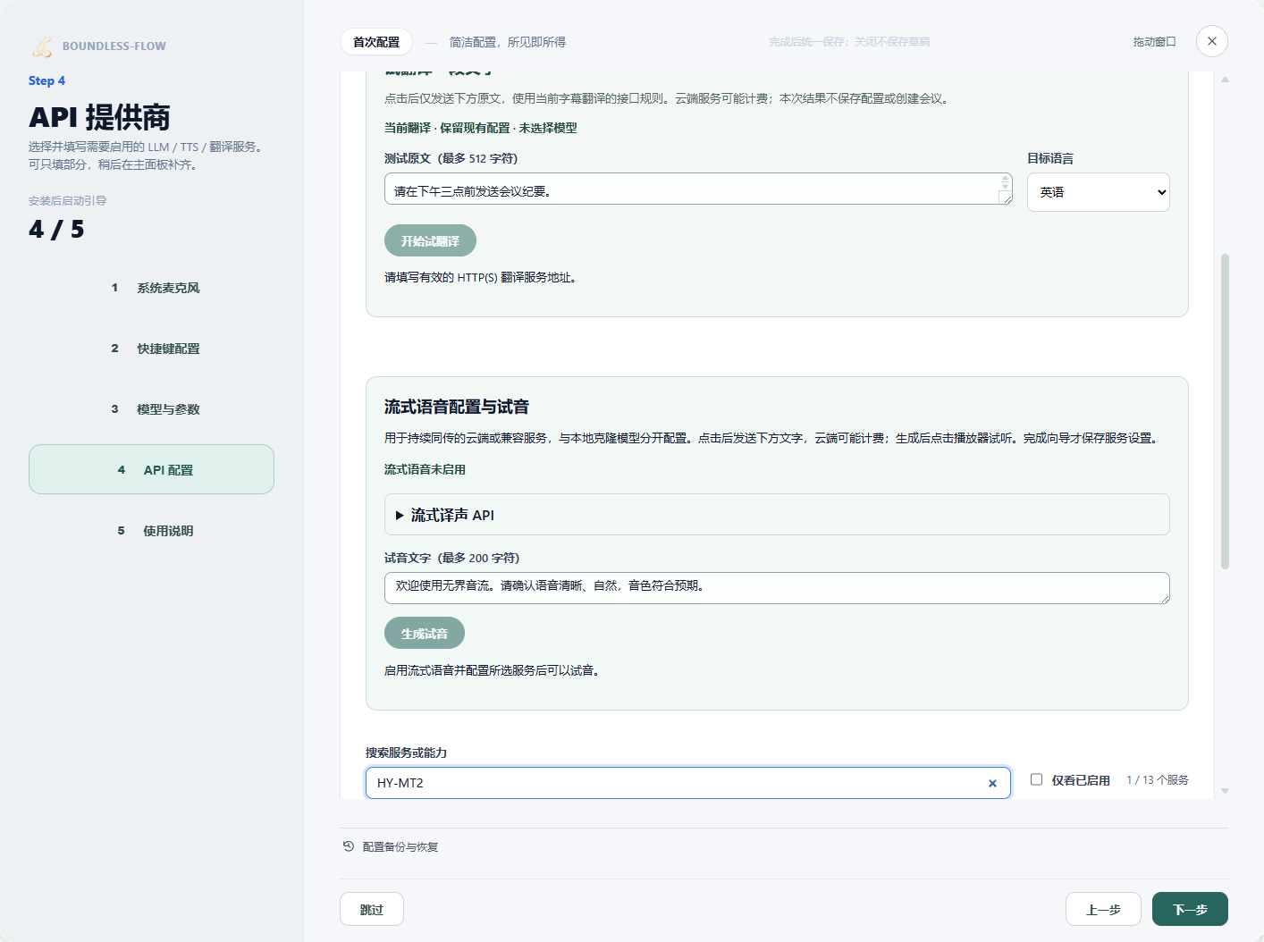
Task: Click the 拖动窗口 handle
Action: (x=1154, y=42)
